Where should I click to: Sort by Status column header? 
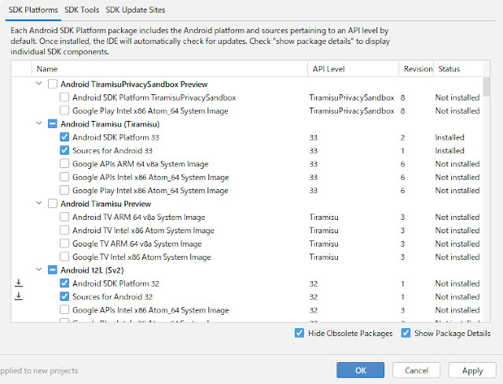458,68
